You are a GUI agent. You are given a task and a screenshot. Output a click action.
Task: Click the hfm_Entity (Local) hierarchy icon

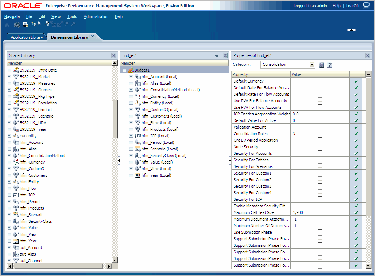click(x=138, y=103)
